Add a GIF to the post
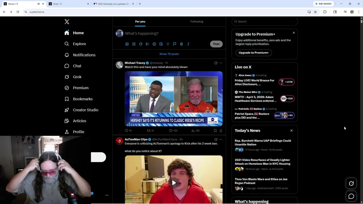This screenshot has width=363, height=204. [134, 44]
